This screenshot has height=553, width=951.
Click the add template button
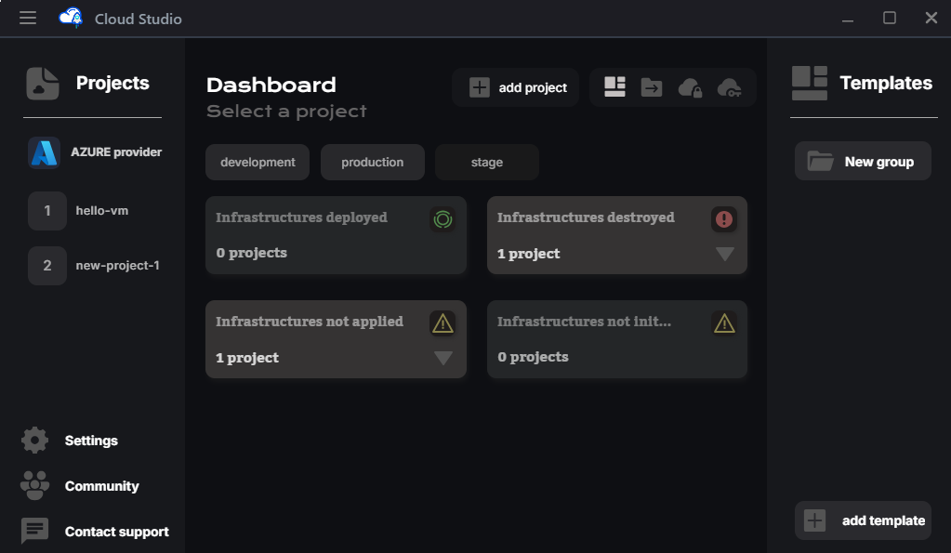click(x=863, y=520)
